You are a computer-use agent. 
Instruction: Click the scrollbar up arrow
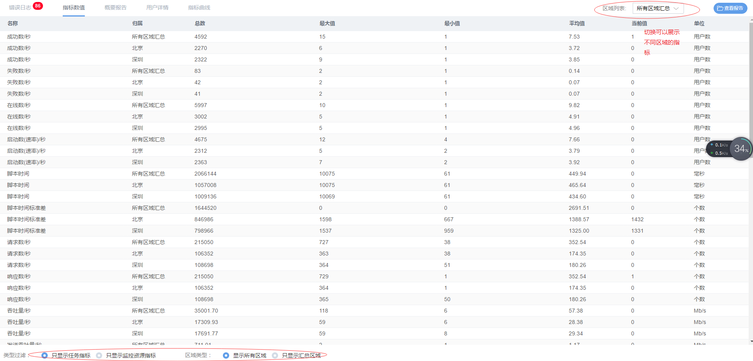pyautogui.click(x=751, y=19)
